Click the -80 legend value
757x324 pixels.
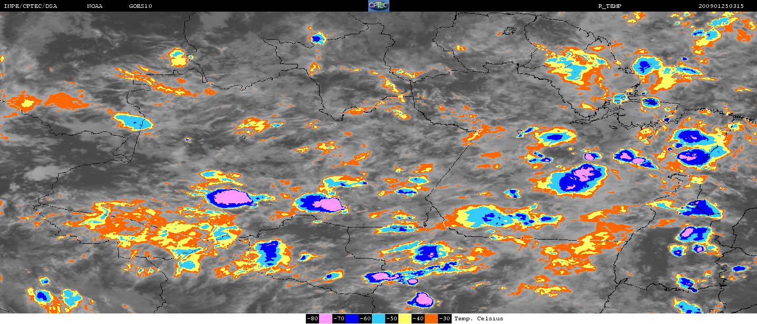312,319
